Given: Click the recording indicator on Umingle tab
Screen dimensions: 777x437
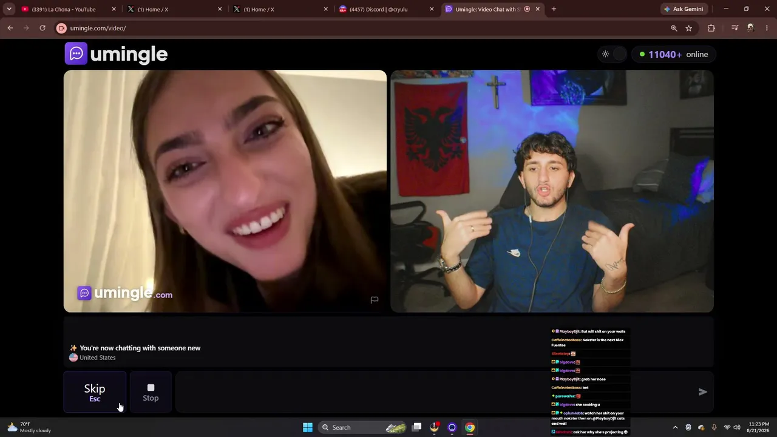Looking at the screenshot, I should (x=527, y=9).
